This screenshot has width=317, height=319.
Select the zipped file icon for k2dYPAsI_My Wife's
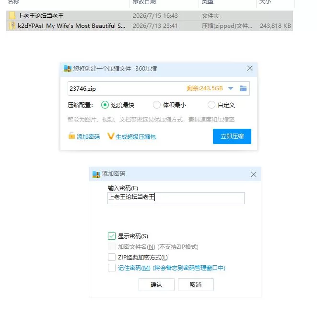[x=12, y=26]
